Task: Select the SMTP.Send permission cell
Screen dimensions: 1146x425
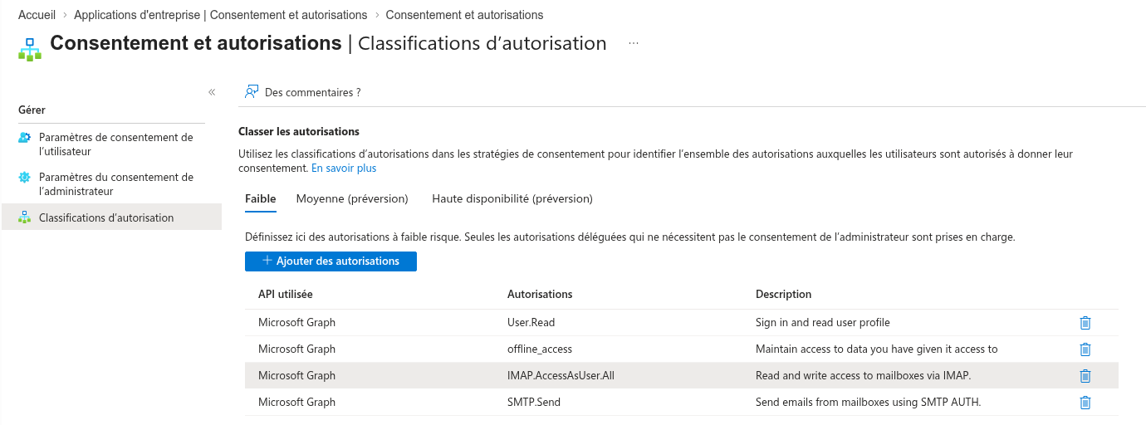Action: [534, 403]
